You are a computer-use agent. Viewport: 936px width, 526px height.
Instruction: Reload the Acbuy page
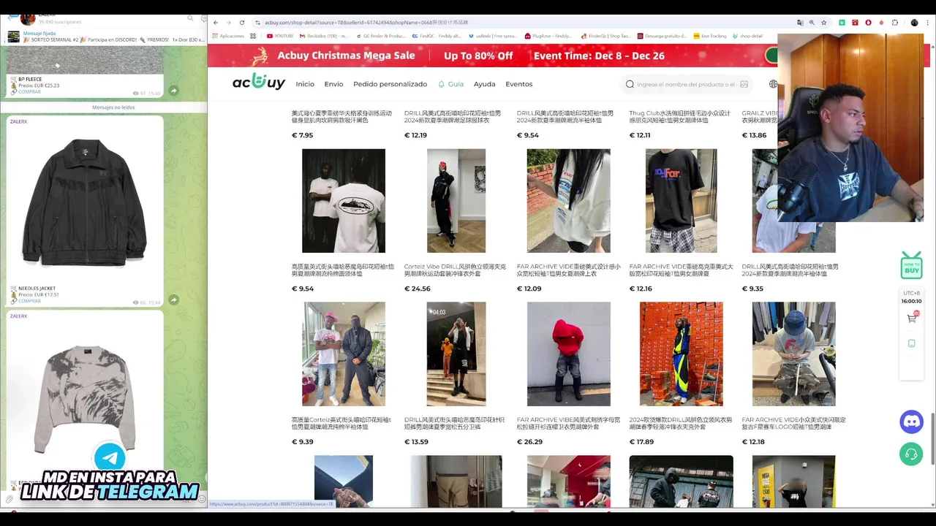point(242,23)
